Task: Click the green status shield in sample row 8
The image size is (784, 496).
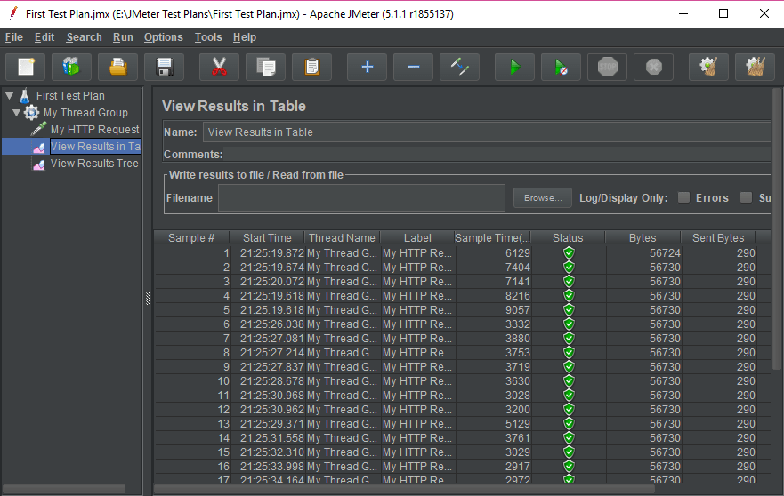Action: [569, 352]
